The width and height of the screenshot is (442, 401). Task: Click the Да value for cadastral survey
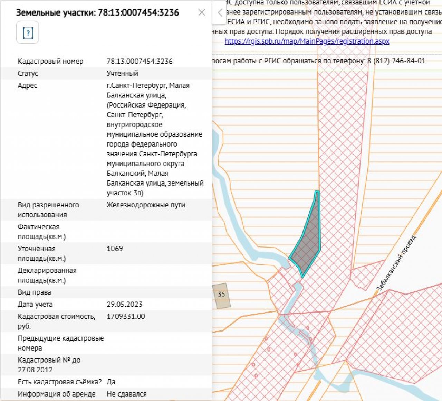[111, 382]
